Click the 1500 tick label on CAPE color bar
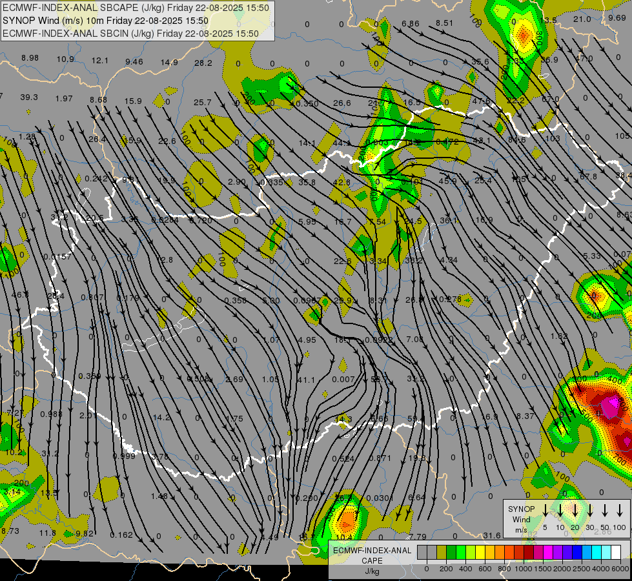Screen dimensions: 632x581 tap(543, 569)
